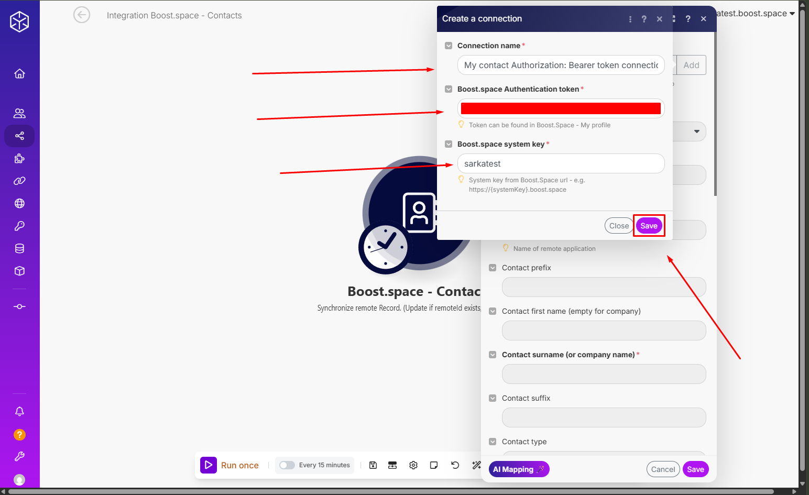Screen dimensions: 809x495
Task: Expand the dropdown arrow behind the connection dialog
Action: tap(696, 131)
